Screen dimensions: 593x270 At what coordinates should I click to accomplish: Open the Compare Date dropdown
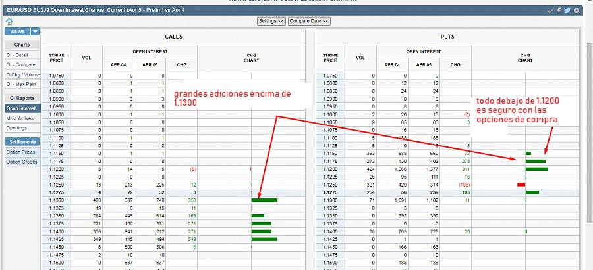click(x=310, y=21)
